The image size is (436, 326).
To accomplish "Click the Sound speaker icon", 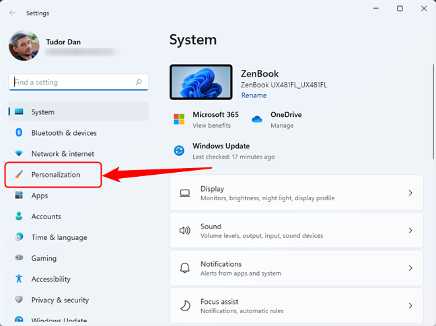I will (x=184, y=231).
